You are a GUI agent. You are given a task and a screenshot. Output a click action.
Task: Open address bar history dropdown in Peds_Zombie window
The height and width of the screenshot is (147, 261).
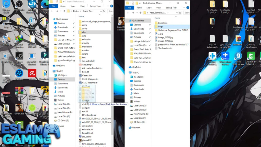point(177,13)
